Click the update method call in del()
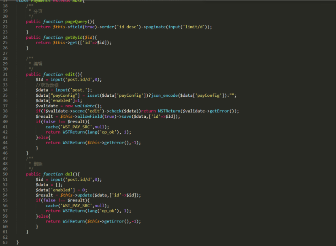The image size is (336, 246). (x=84, y=195)
